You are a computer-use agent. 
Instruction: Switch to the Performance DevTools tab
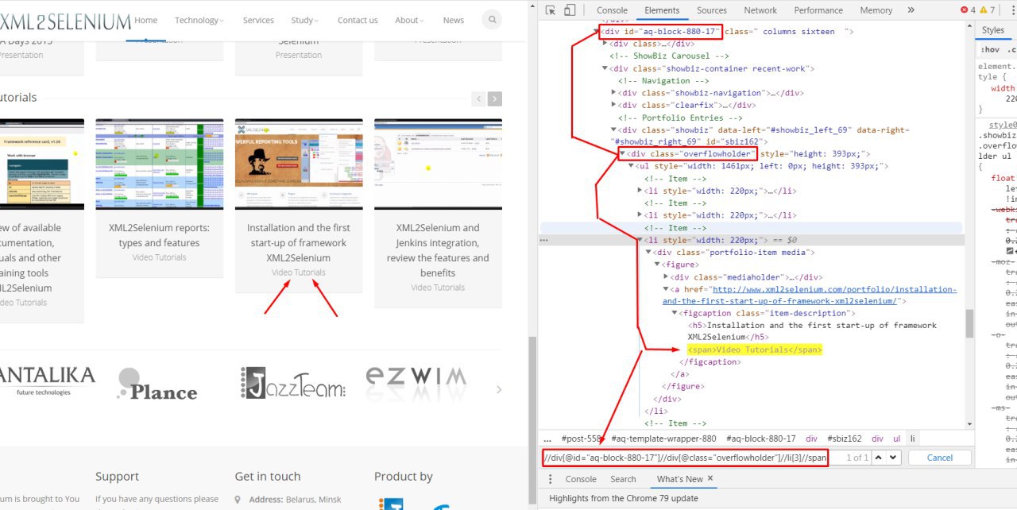[x=818, y=10]
